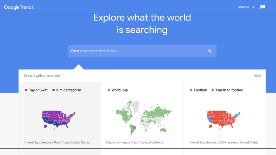
Task: Open the World Cup world map
Action: pos(142,114)
